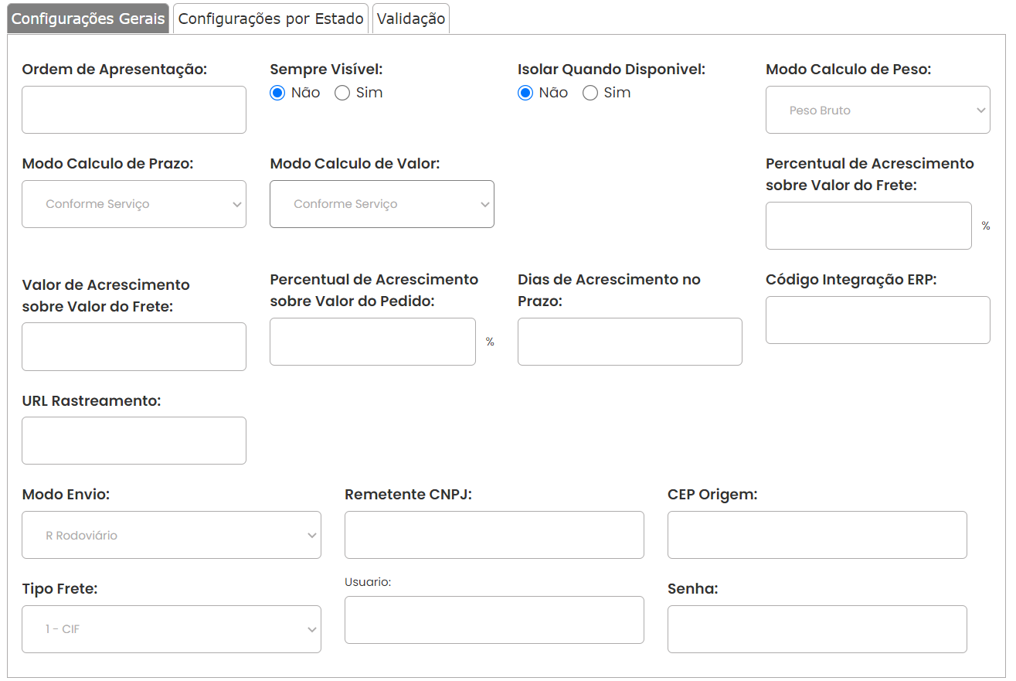Viewport: 1016px width, 681px height.
Task: Click Percentual de Acrescimento sobre Valor do Frete field
Action: click(868, 226)
